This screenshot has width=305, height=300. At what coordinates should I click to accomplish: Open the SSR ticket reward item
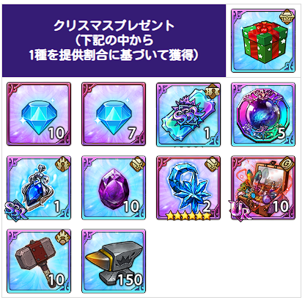188,114
